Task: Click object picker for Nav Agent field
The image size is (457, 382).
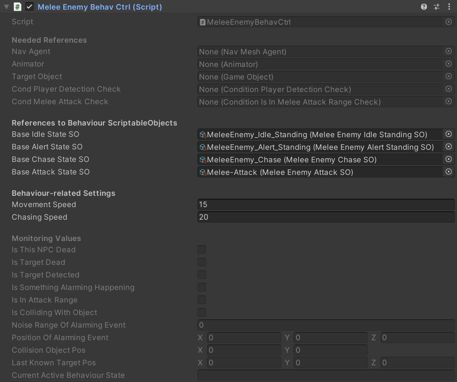Action: [449, 51]
